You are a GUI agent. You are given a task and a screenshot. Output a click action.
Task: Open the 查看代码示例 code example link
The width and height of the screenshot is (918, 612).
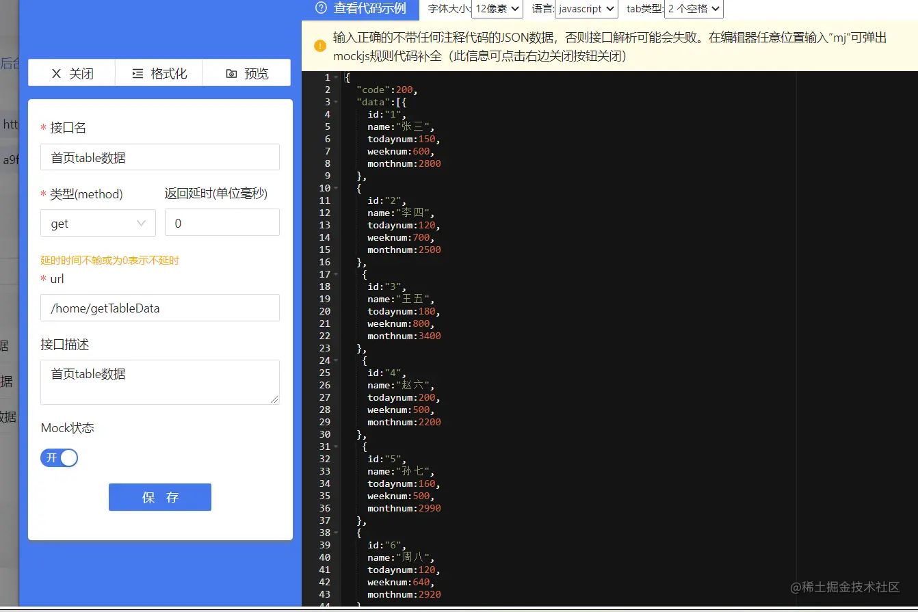click(x=360, y=8)
